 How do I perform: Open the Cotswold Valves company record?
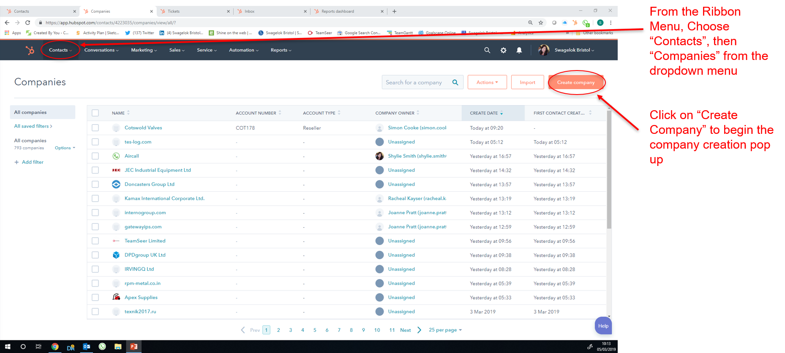click(143, 128)
